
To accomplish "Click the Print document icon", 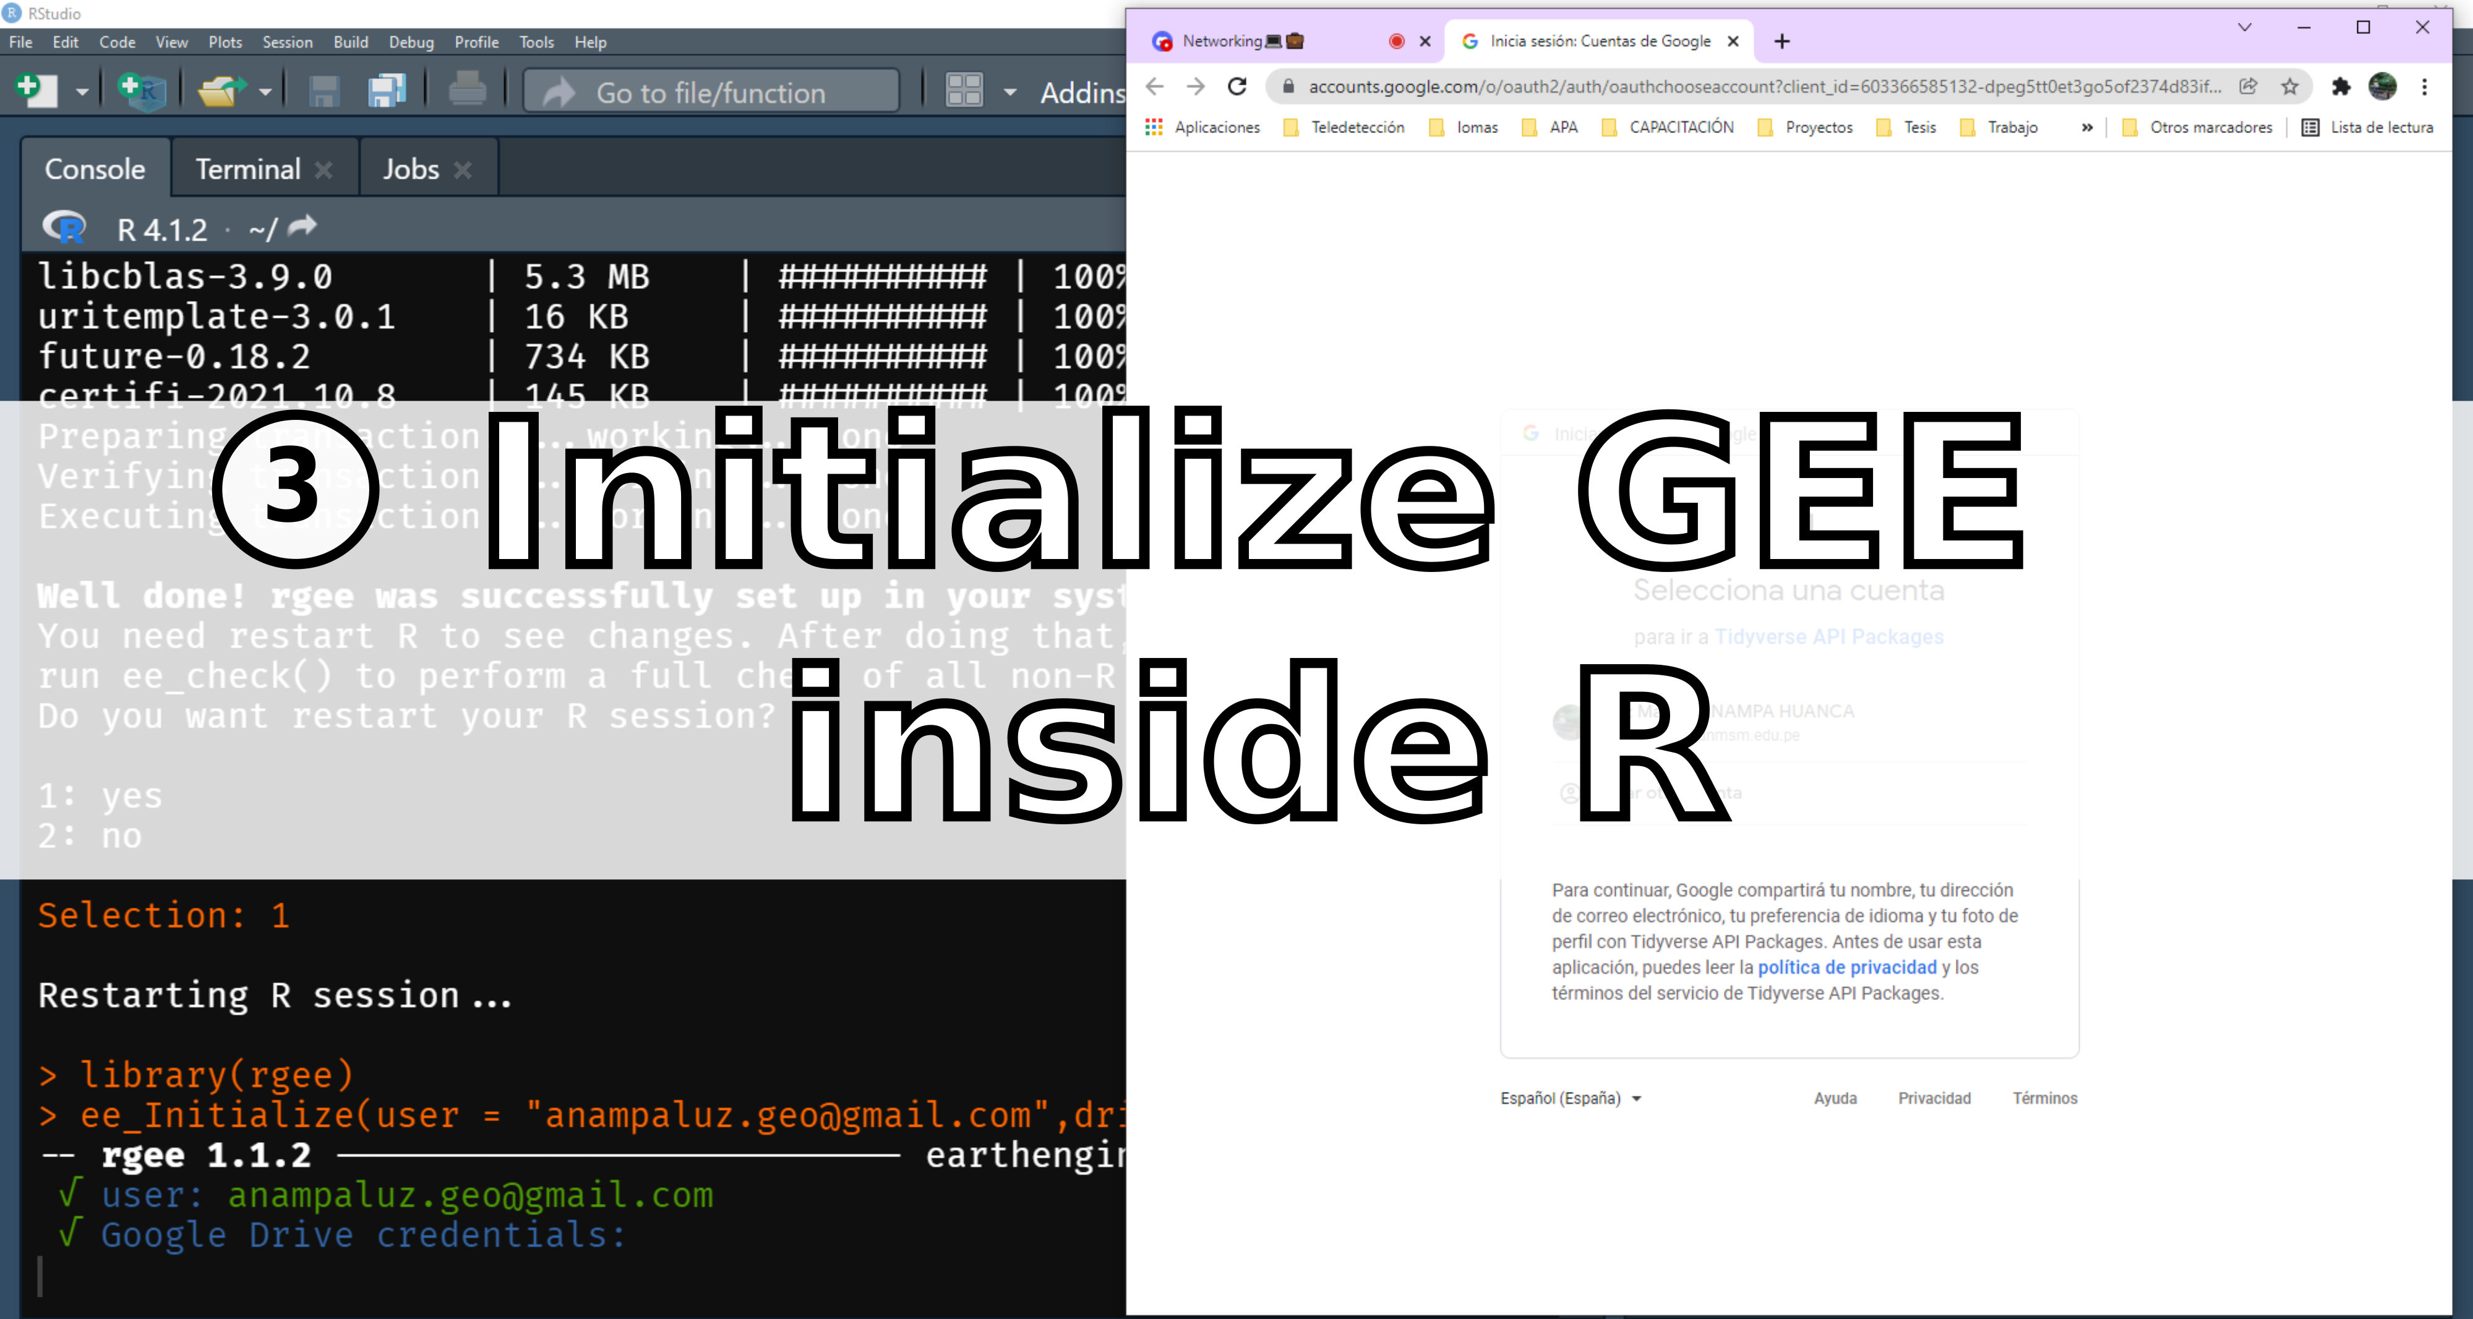I will [x=468, y=90].
